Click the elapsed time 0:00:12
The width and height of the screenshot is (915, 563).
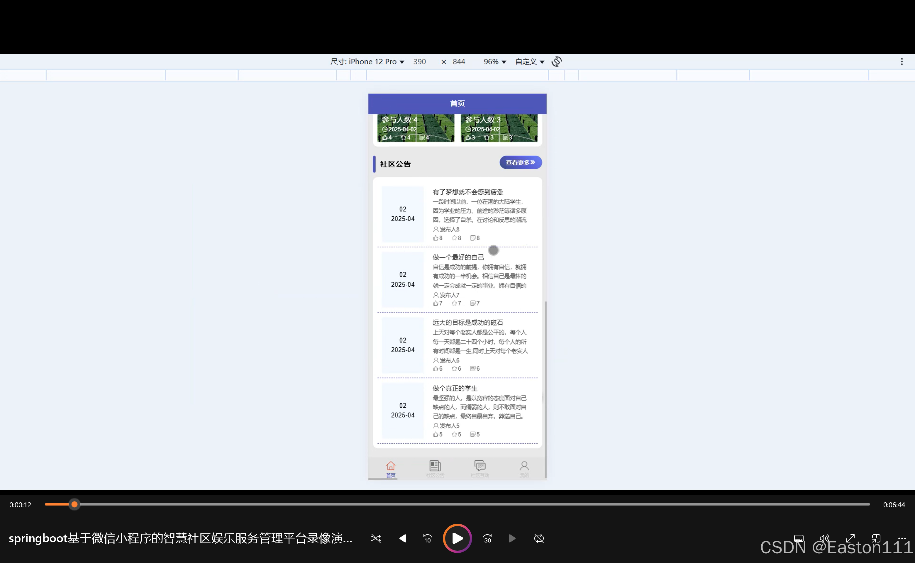point(20,505)
